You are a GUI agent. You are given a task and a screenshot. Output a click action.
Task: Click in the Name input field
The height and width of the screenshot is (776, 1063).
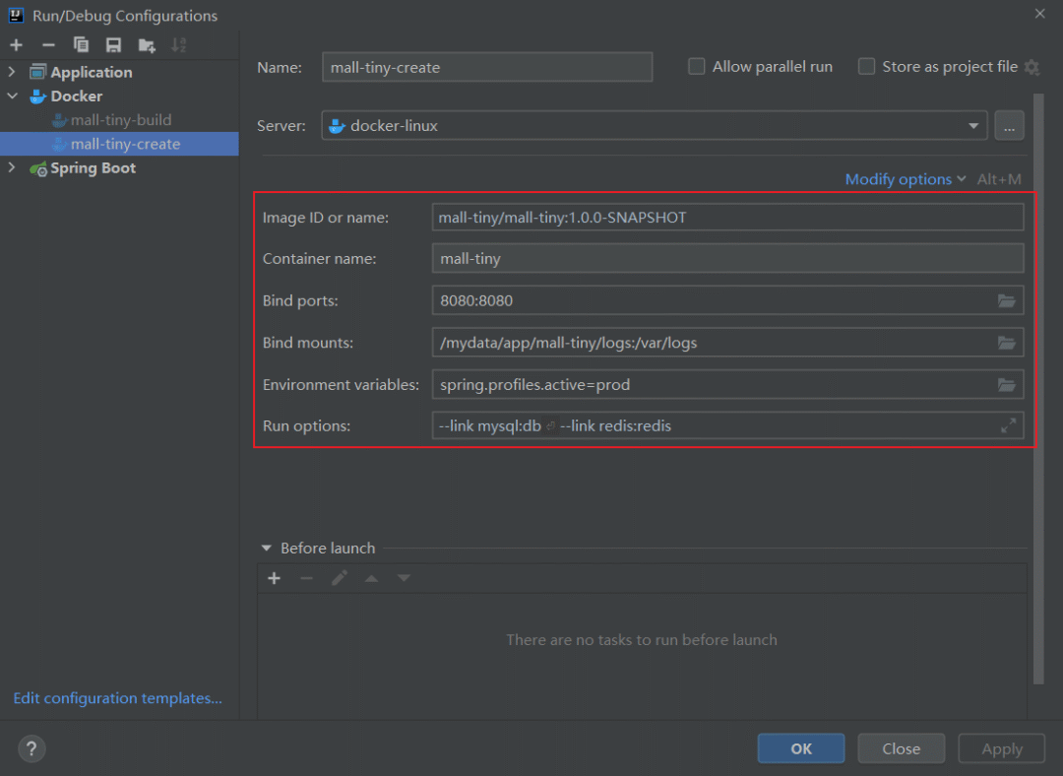tap(487, 67)
